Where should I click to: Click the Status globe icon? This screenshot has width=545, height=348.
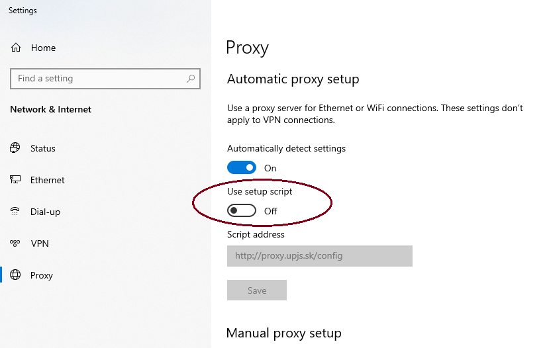(15, 148)
